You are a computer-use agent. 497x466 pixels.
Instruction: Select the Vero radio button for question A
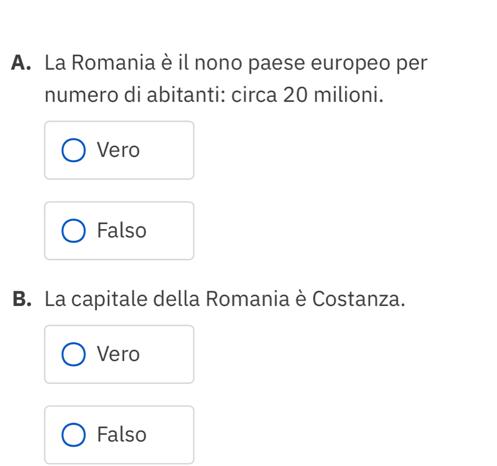pos(73,151)
